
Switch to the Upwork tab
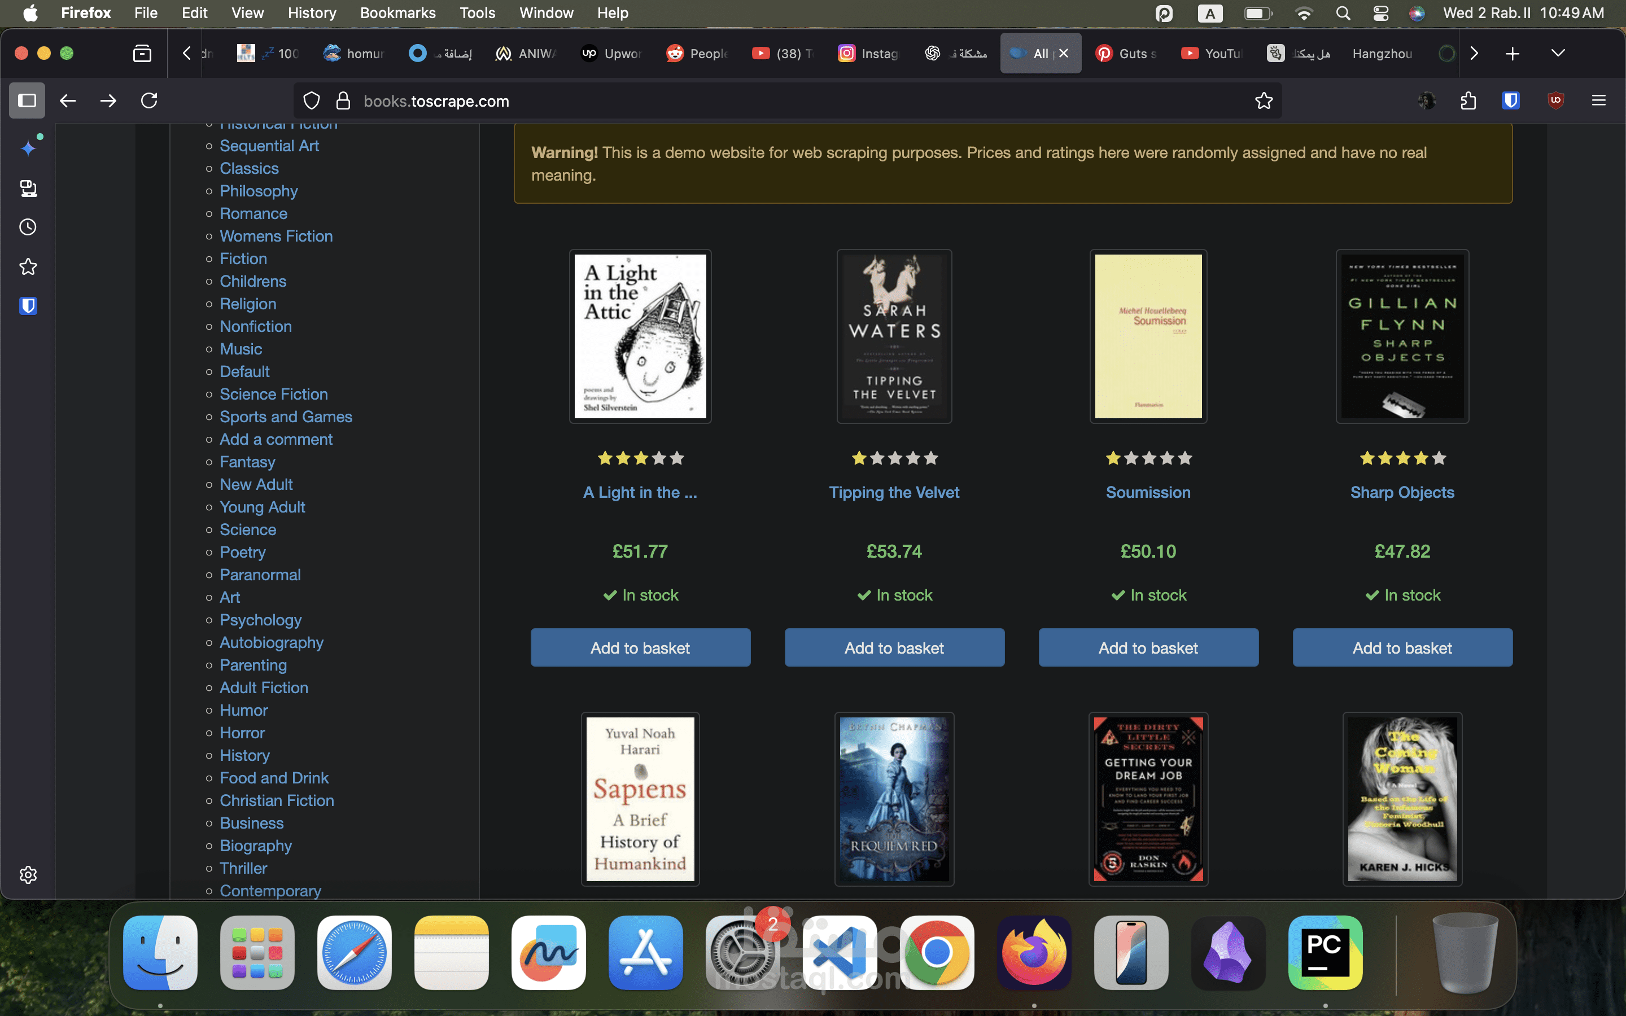[611, 54]
